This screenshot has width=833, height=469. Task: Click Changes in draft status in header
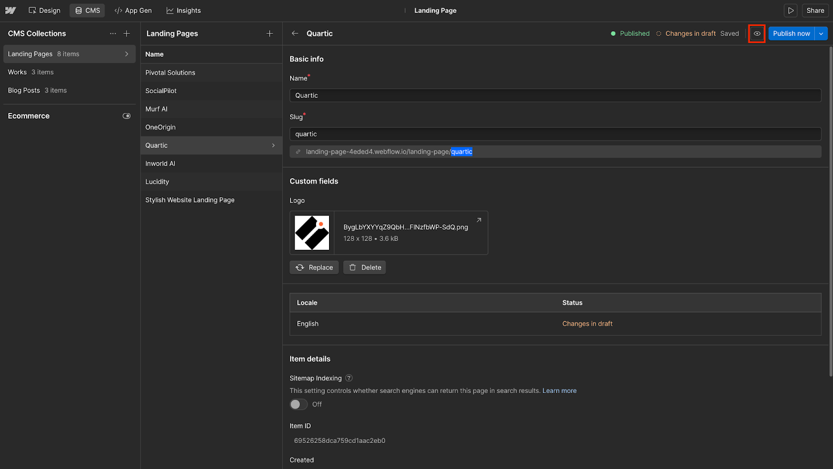[x=686, y=33]
